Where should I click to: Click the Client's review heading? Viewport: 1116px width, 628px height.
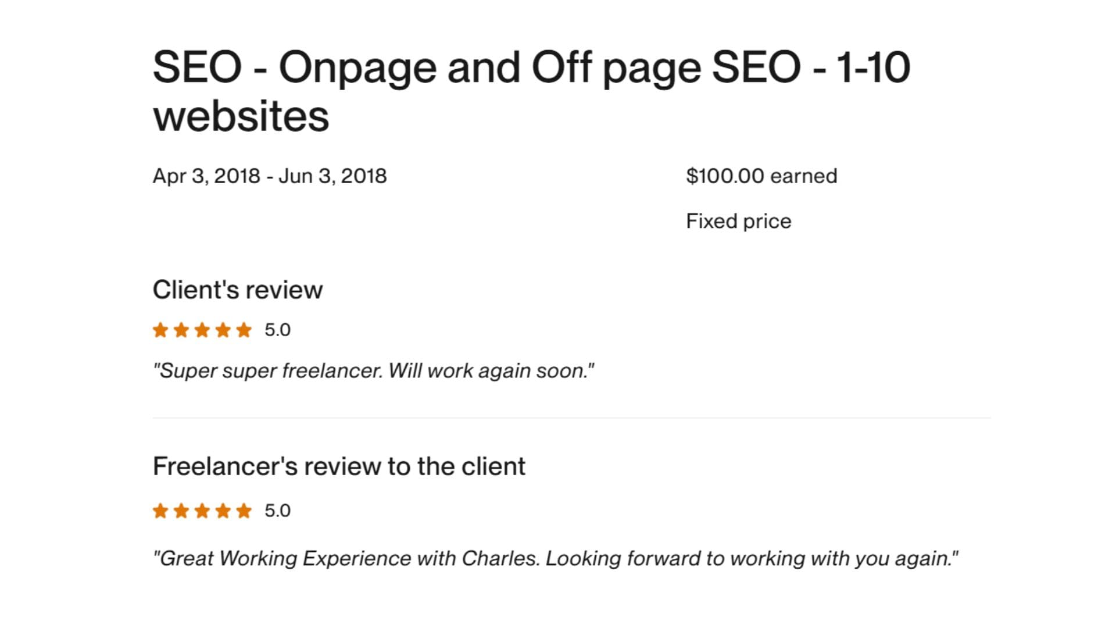tap(237, 290)
